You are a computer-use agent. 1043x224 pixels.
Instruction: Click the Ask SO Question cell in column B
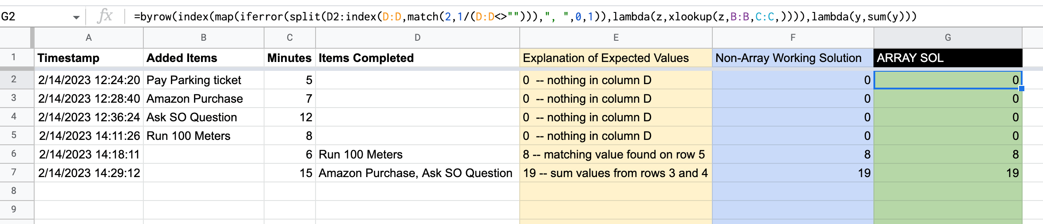coord(204,117)
